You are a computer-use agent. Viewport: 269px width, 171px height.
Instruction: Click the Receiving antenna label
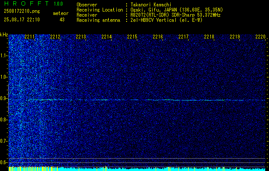98,20
